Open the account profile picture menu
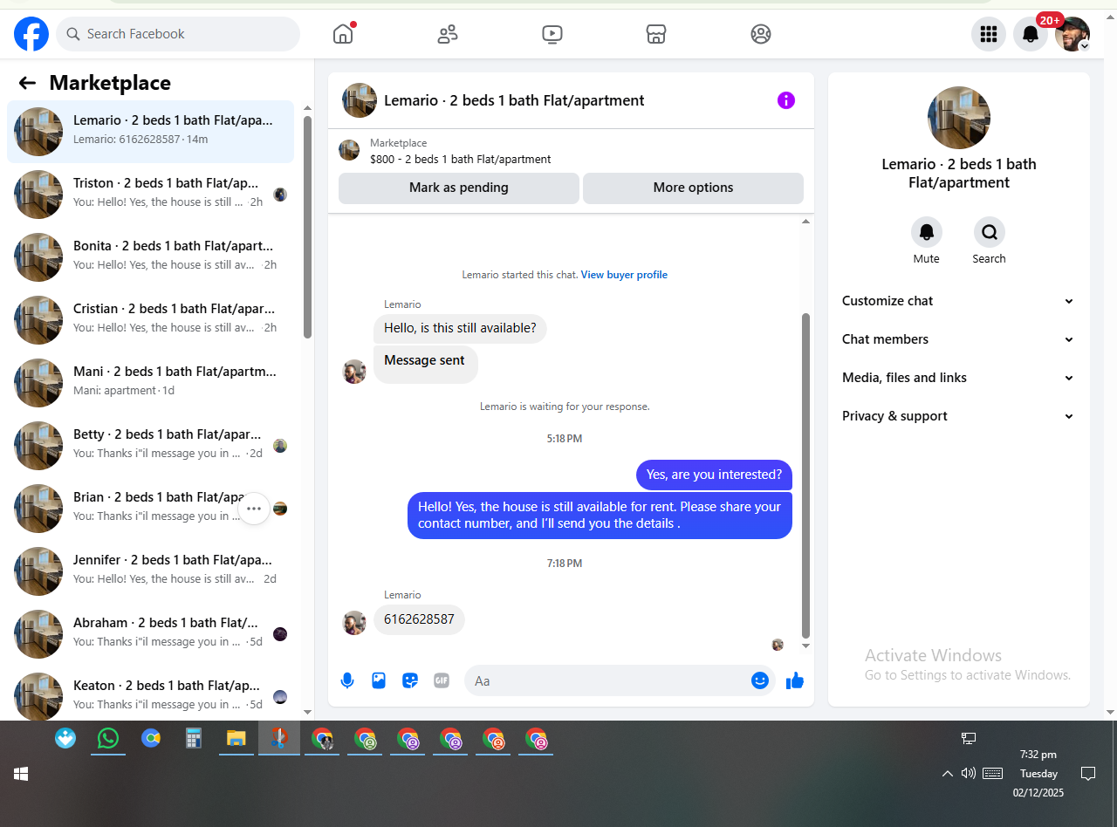The height and width of the screenshot is (827, 1117). pos(1072,34)
